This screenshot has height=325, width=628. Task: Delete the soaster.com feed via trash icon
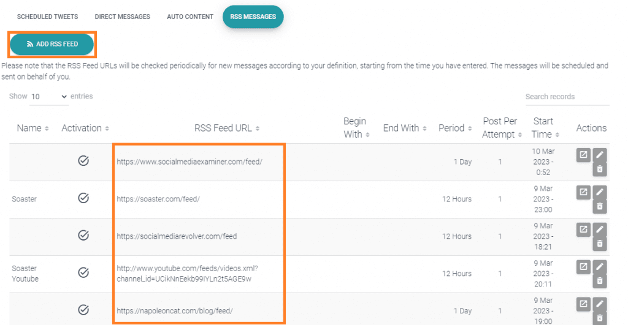pyautogui.click(x=600, y=207)
